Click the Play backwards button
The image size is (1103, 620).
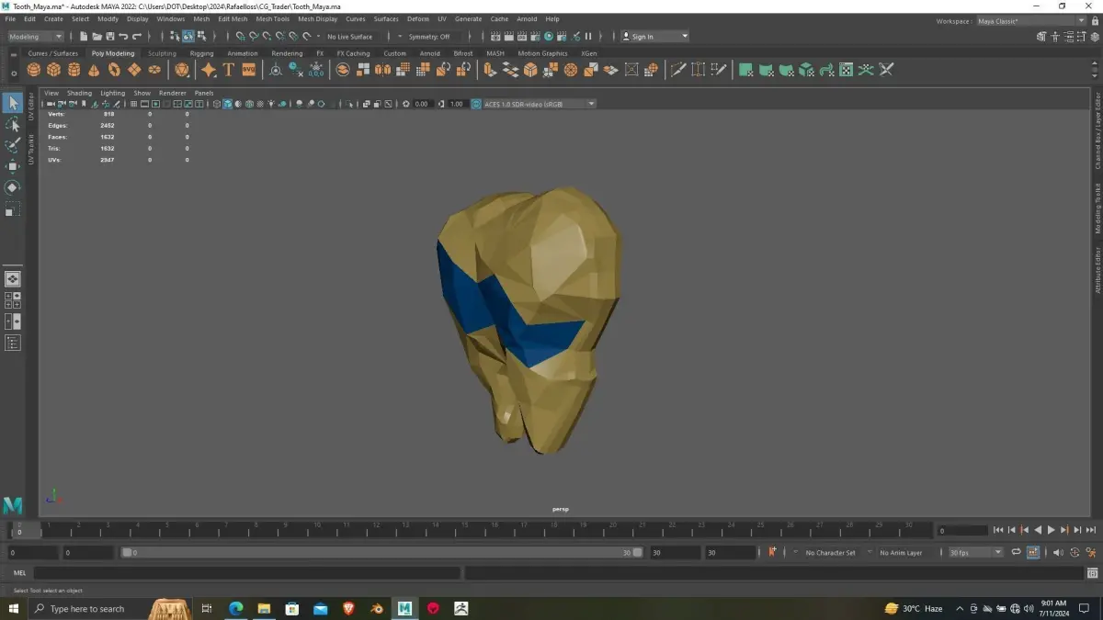[x=1038, y=530]
